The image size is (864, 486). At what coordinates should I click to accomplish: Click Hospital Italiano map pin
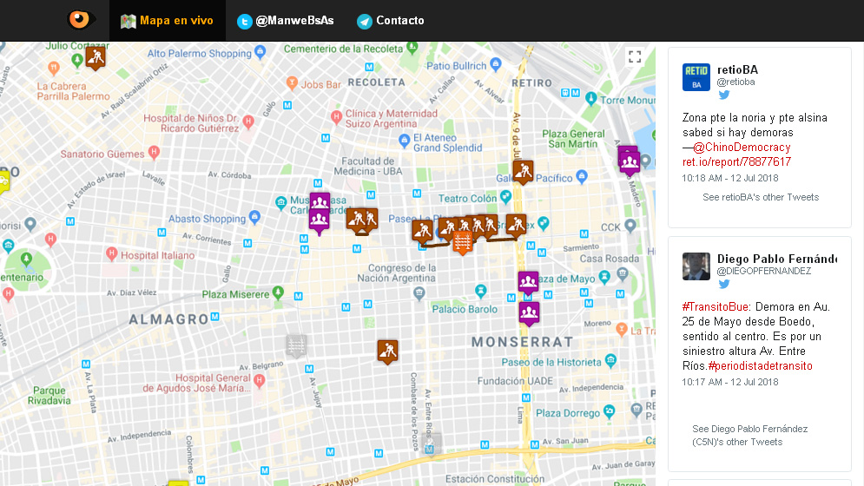point(111,253)
